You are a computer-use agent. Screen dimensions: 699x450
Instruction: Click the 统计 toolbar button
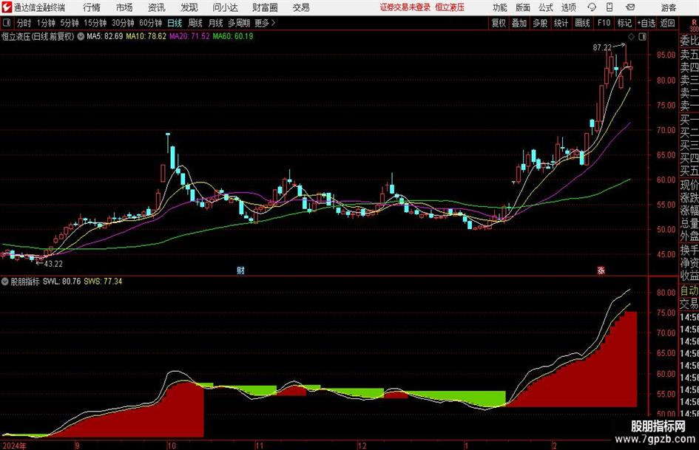click(x=561, y=23)
